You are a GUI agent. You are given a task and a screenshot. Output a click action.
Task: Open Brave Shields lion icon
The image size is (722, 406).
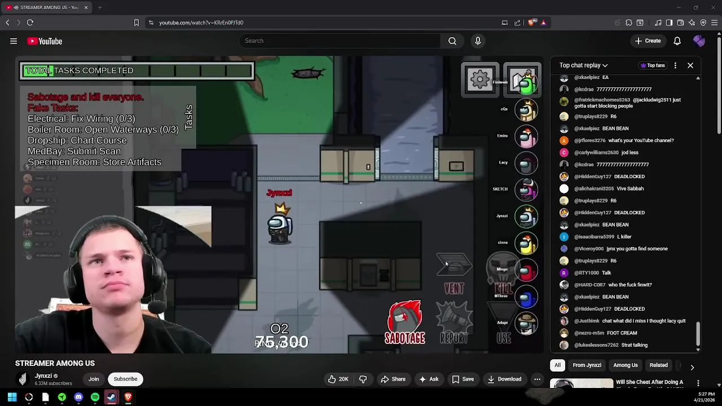coord(532,23)
